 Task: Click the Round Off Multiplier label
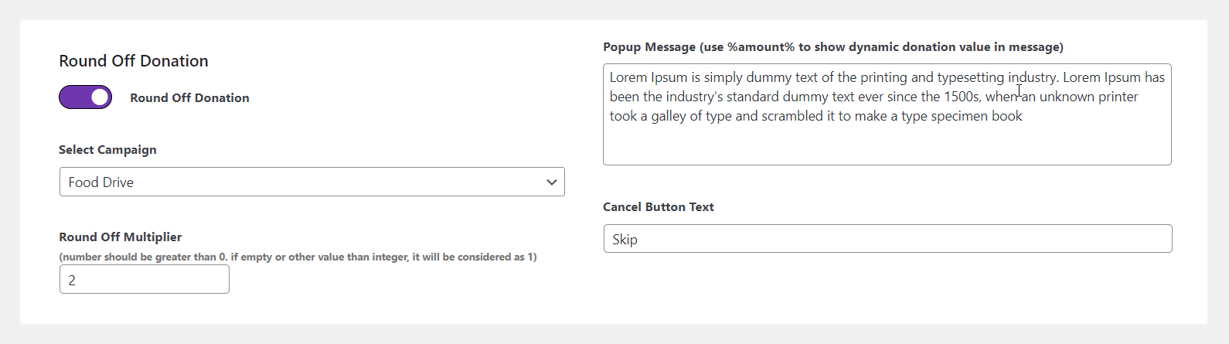coord(121,237)
